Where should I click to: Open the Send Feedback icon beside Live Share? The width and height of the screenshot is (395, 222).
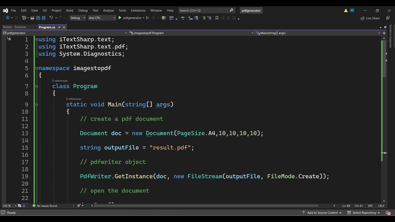tap(388, 18)
